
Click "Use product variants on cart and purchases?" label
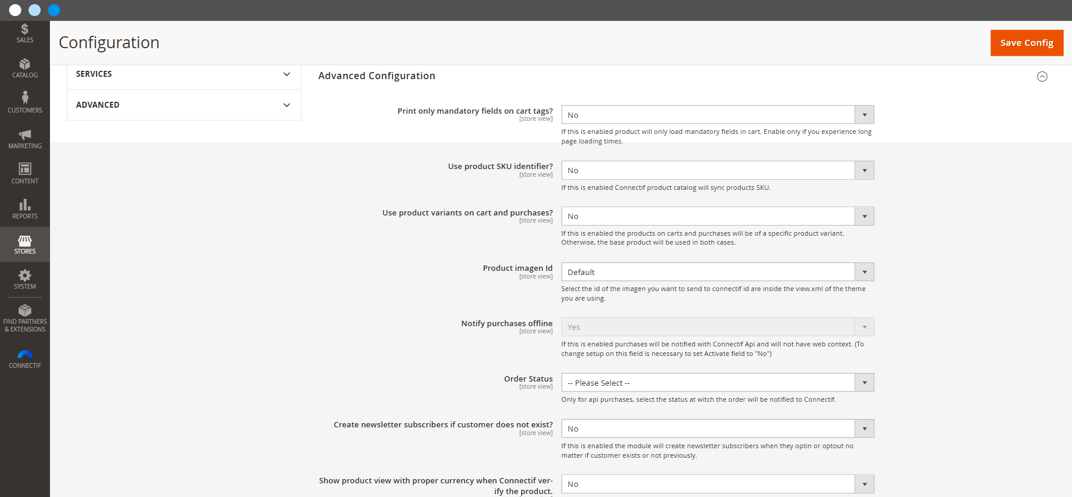[468, 212]
